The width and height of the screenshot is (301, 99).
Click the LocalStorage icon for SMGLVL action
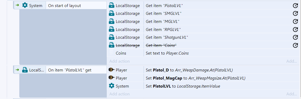[111, 13]
